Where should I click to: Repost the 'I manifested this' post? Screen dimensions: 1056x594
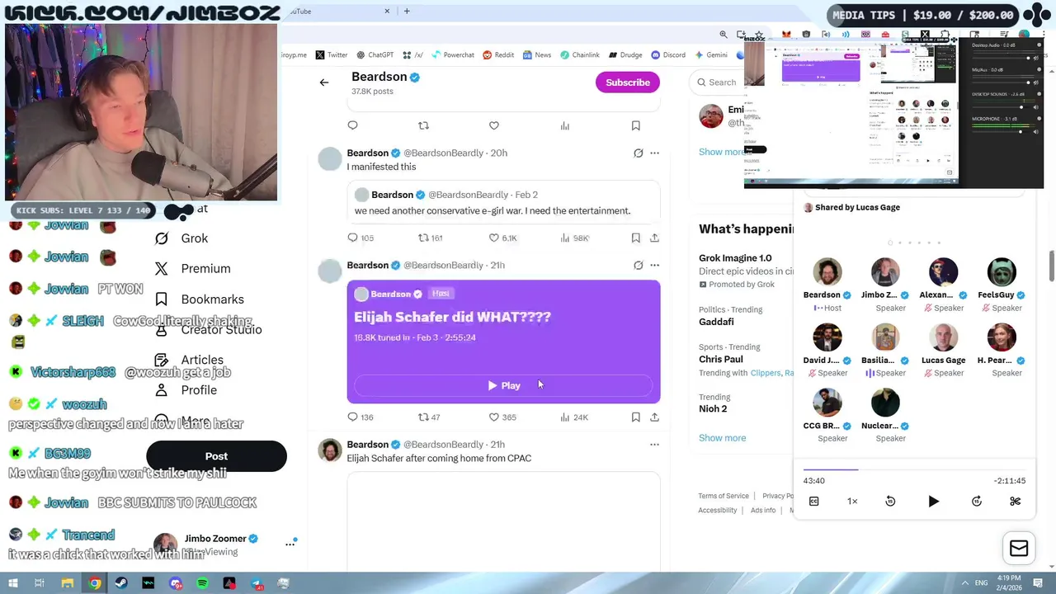tap(431, 238)
